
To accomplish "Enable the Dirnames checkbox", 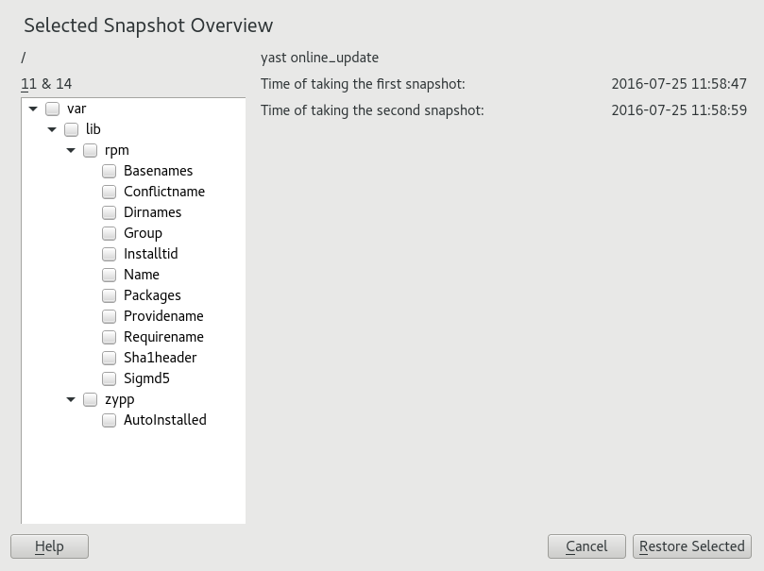I will click(x=110, y=212).
